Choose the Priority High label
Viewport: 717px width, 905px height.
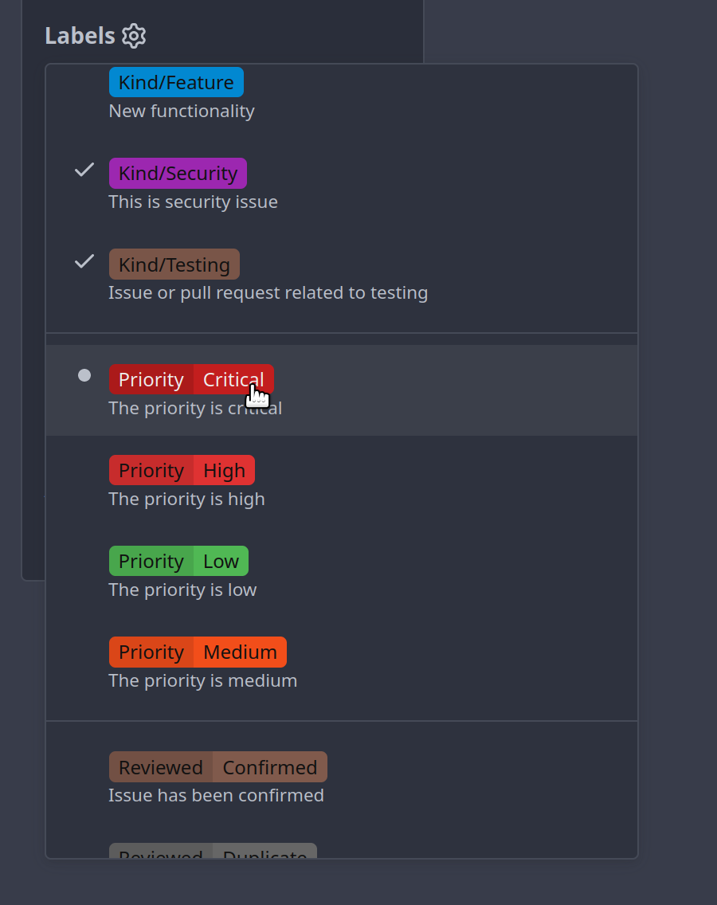click(182, 470)
